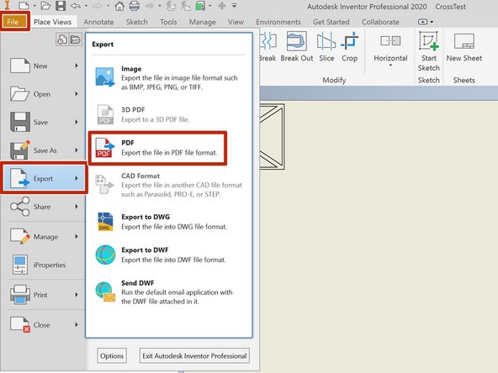Choose PDF export option
Viewport: 498px width, 373px height.
point(158,148)
